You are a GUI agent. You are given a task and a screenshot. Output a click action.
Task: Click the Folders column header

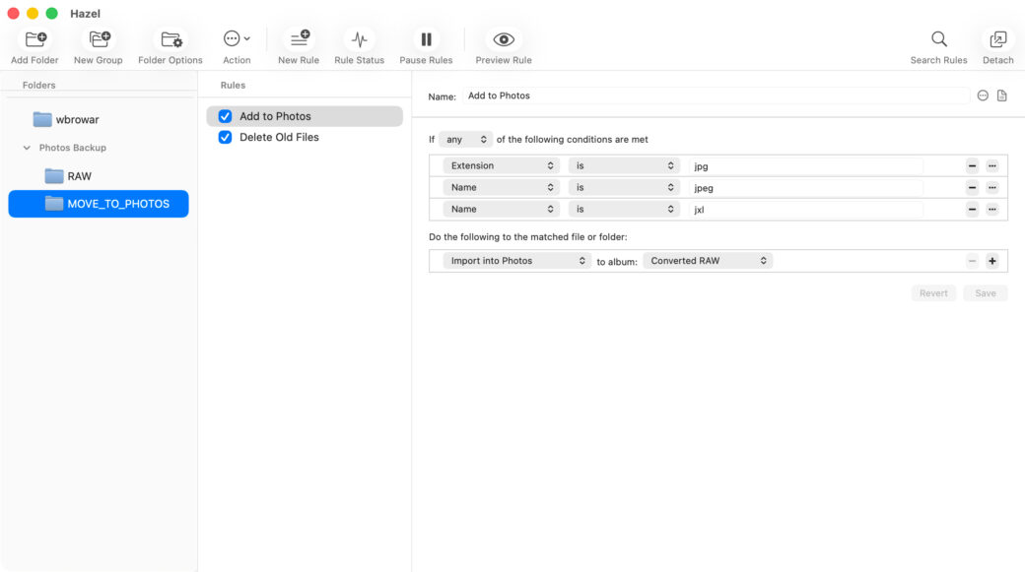(38, 85)
